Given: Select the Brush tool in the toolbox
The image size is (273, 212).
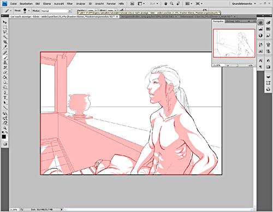Looking at the screenshot, I should pos(5,58).
